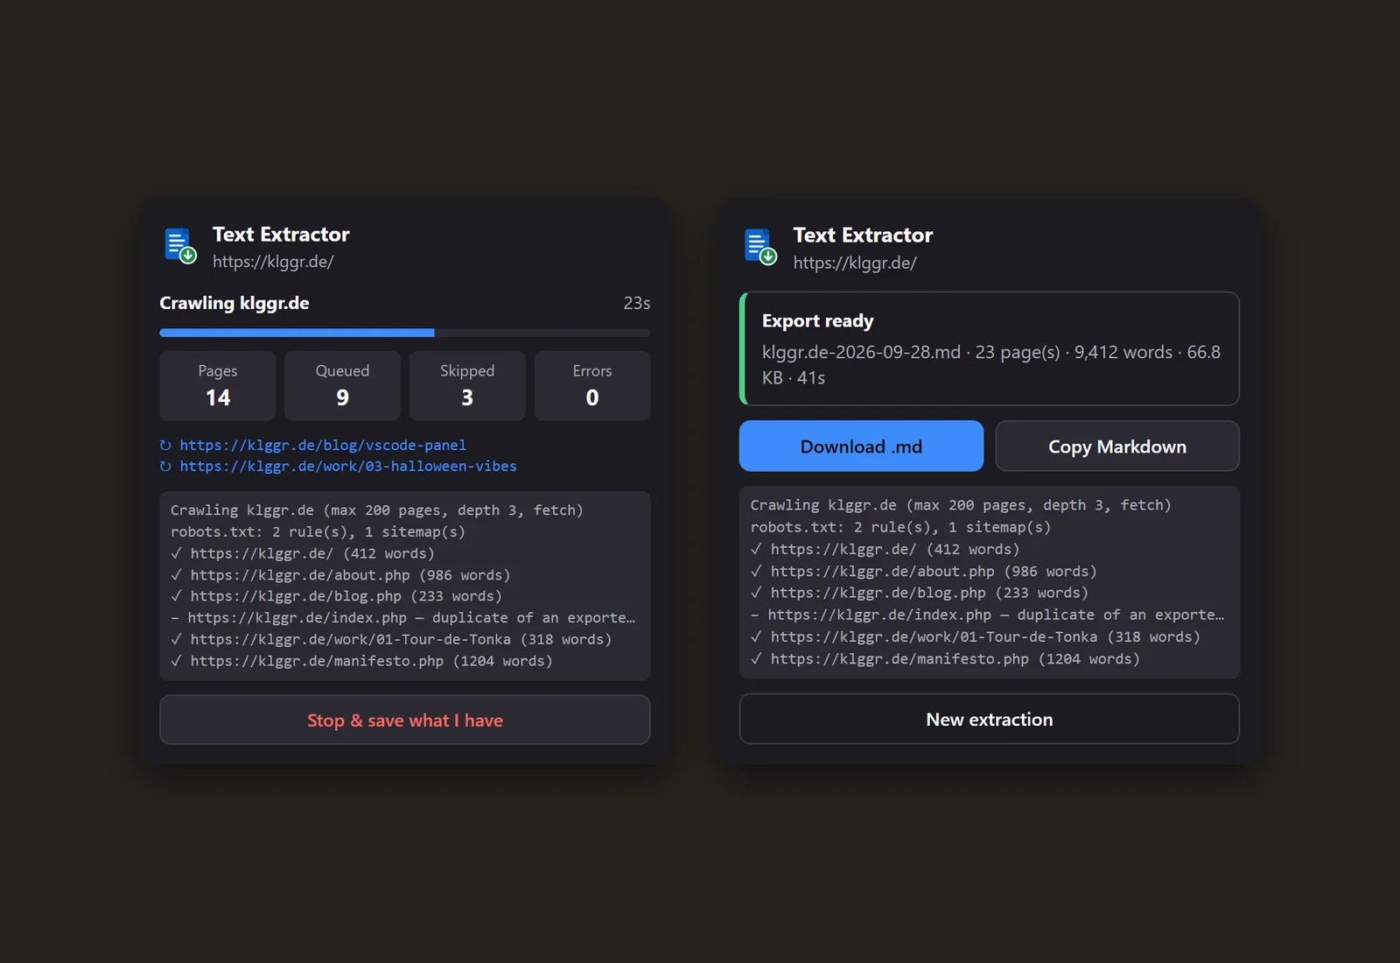Image resolution: width=1400 pixels, height=963 pixels.
Task: Click the spinner icon beside the vscode-panel URL
Action: click(165, 446)
